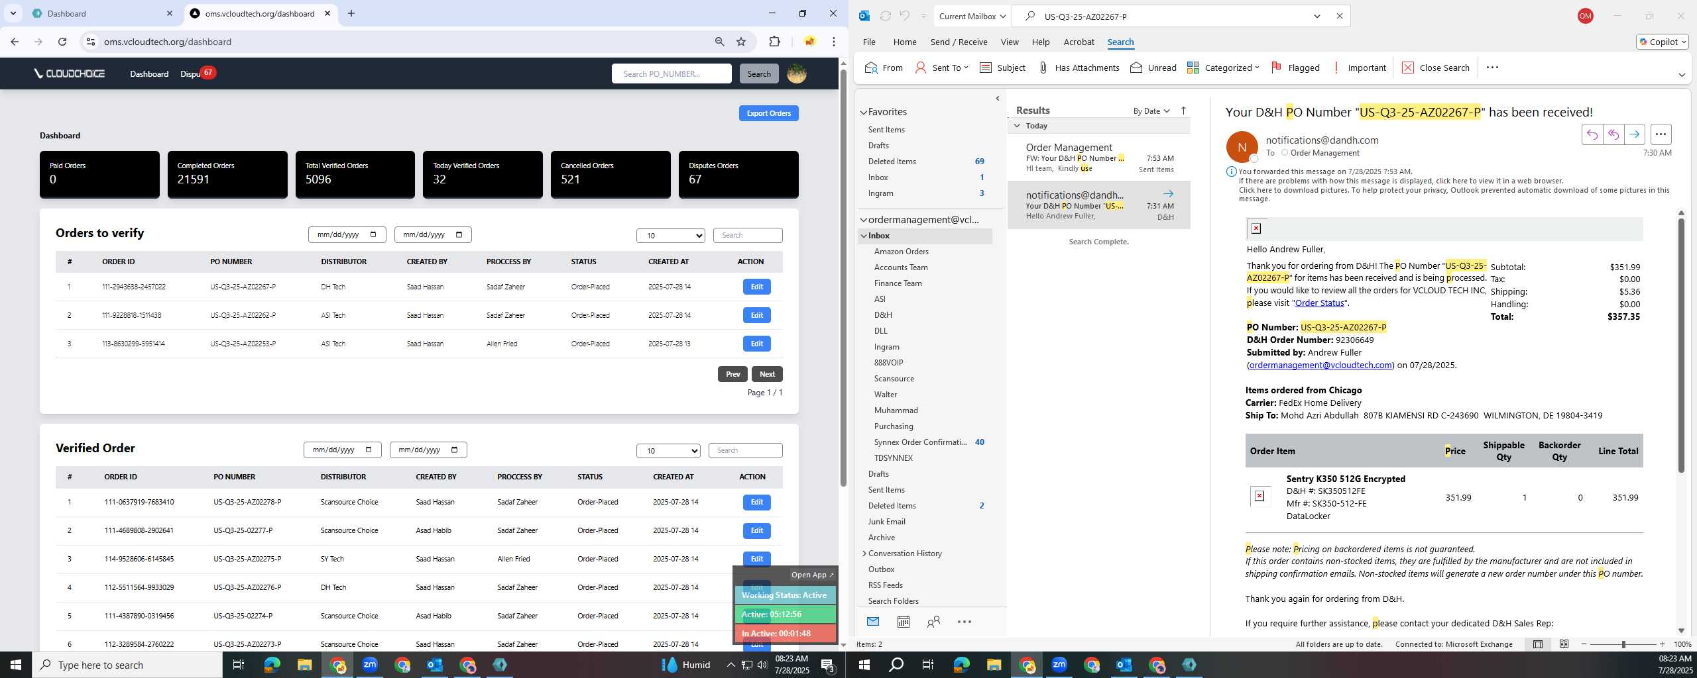The image size is (1697, 678).
Task: Open Sent To filter dropdown
Action: tap(941, 68)
